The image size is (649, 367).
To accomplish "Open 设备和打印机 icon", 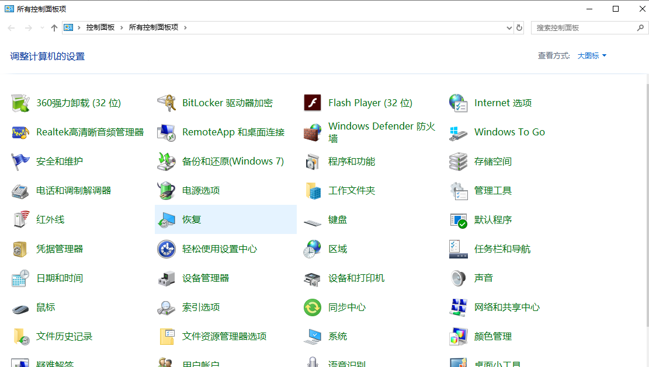I will click(313, 278).
